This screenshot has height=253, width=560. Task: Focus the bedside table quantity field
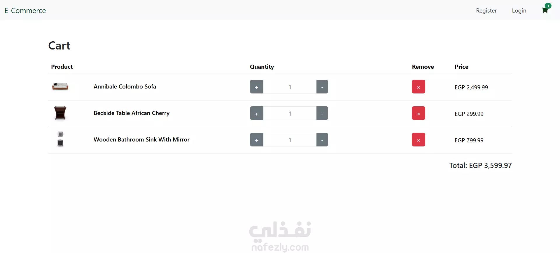tap(290, 113)
